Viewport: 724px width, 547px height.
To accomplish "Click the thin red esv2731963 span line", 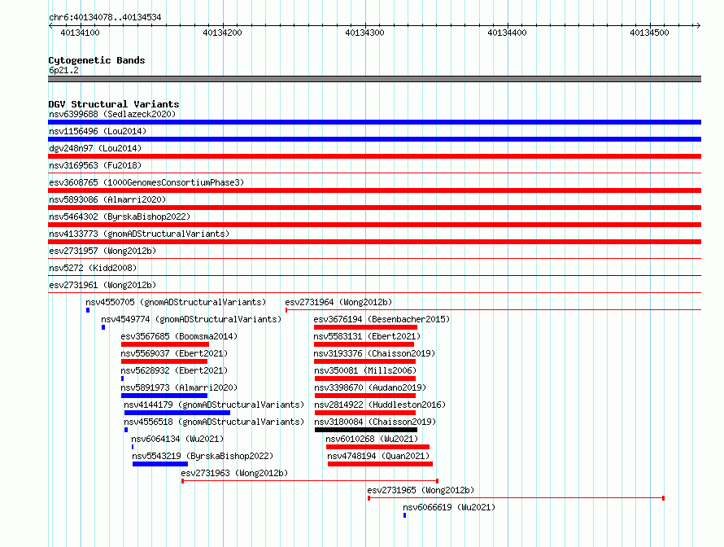I will [310, 481].
